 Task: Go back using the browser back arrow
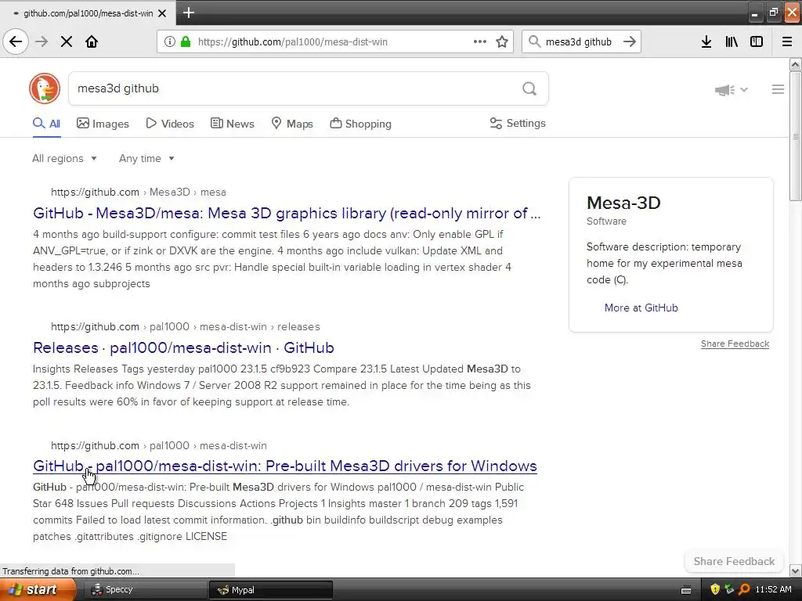(16, 41)
